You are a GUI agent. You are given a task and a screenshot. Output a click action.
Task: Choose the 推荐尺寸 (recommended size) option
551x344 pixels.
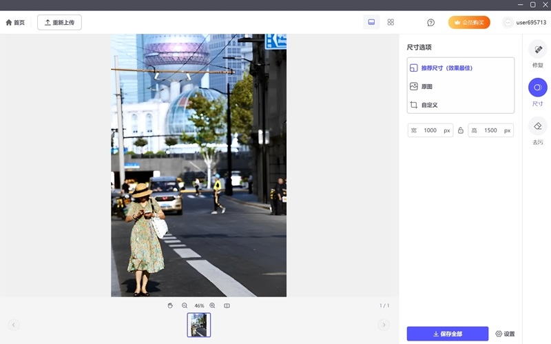446,68
